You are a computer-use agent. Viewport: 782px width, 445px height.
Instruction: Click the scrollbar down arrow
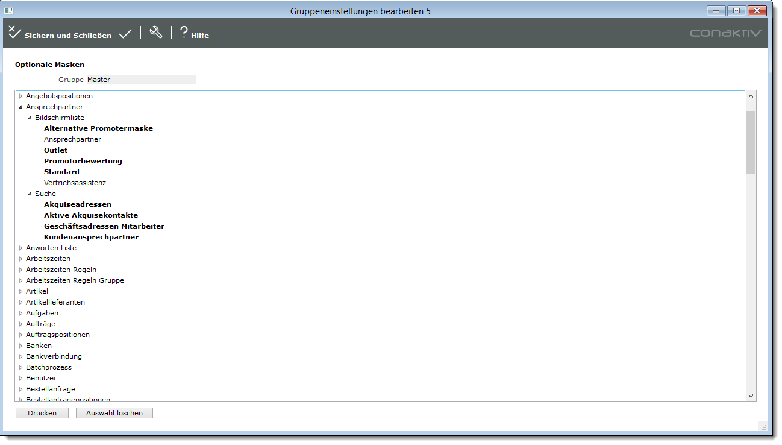[x=751, y=396]
